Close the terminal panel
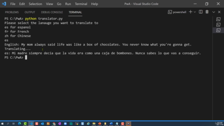 coord(219,12)
